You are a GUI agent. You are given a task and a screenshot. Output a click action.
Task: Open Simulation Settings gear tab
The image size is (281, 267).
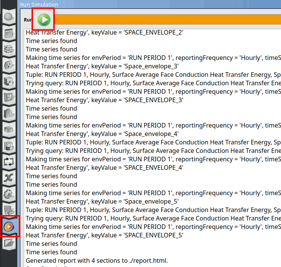coord(8,194)
